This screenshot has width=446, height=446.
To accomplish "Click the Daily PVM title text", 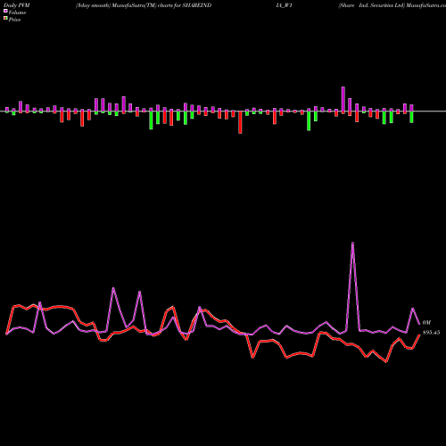I will click(16, 5).
